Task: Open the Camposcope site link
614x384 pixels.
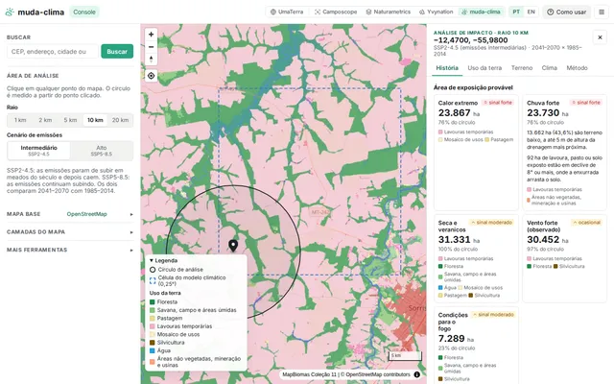Action: [336, 12]
